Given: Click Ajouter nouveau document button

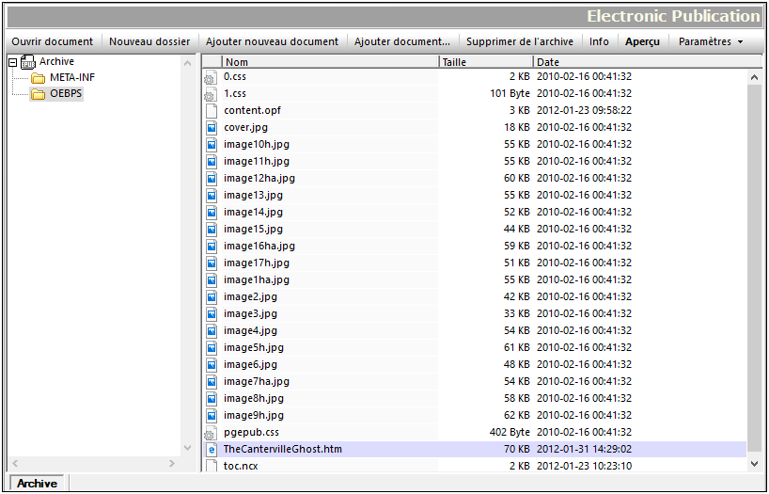Looking at the screenshot, I should tap(272, 41).
